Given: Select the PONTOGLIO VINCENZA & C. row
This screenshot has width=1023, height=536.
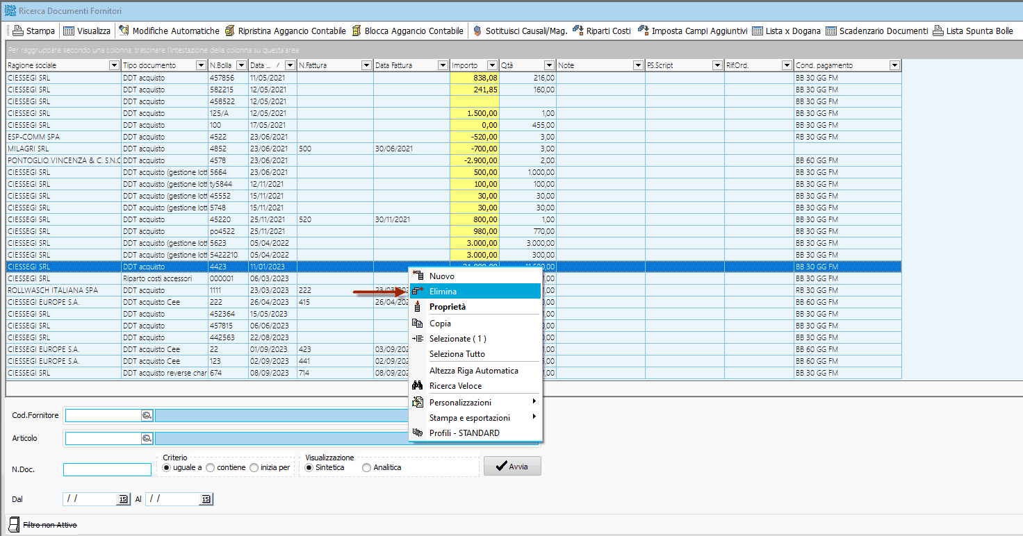Looking at the screenshot, I should 454,160.
